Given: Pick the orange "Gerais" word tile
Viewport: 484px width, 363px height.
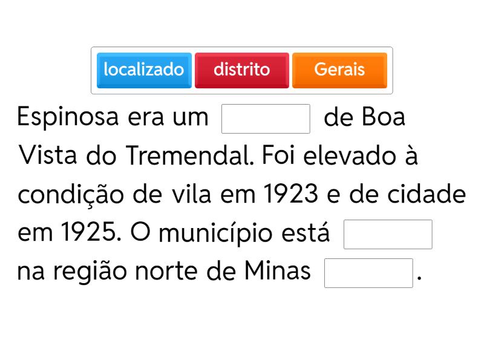Looking at the screenshot, I should coord(339,70).
